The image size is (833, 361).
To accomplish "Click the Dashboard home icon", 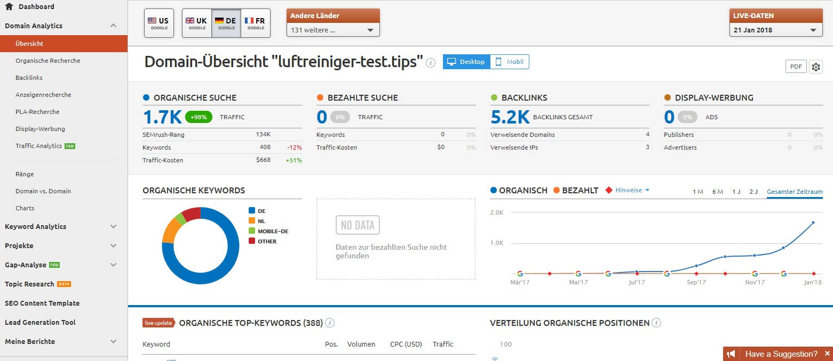I will point(9,7).
